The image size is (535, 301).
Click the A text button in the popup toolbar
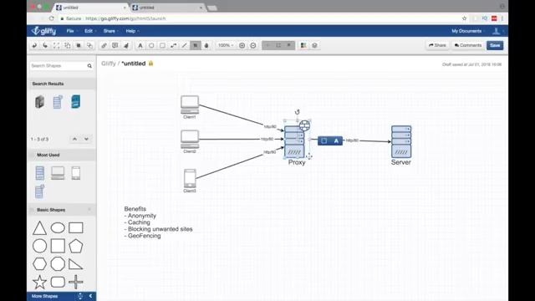point(336,140)
